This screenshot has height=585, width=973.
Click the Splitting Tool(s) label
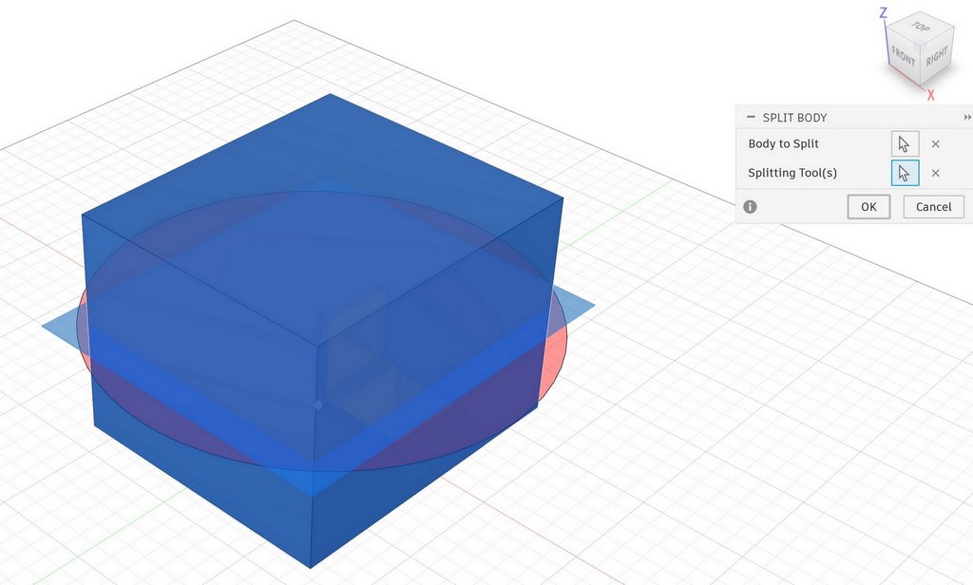[792, 173]
